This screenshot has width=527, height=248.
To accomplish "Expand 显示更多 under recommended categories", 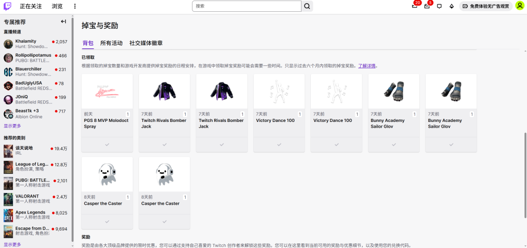I will coord(12,244).
